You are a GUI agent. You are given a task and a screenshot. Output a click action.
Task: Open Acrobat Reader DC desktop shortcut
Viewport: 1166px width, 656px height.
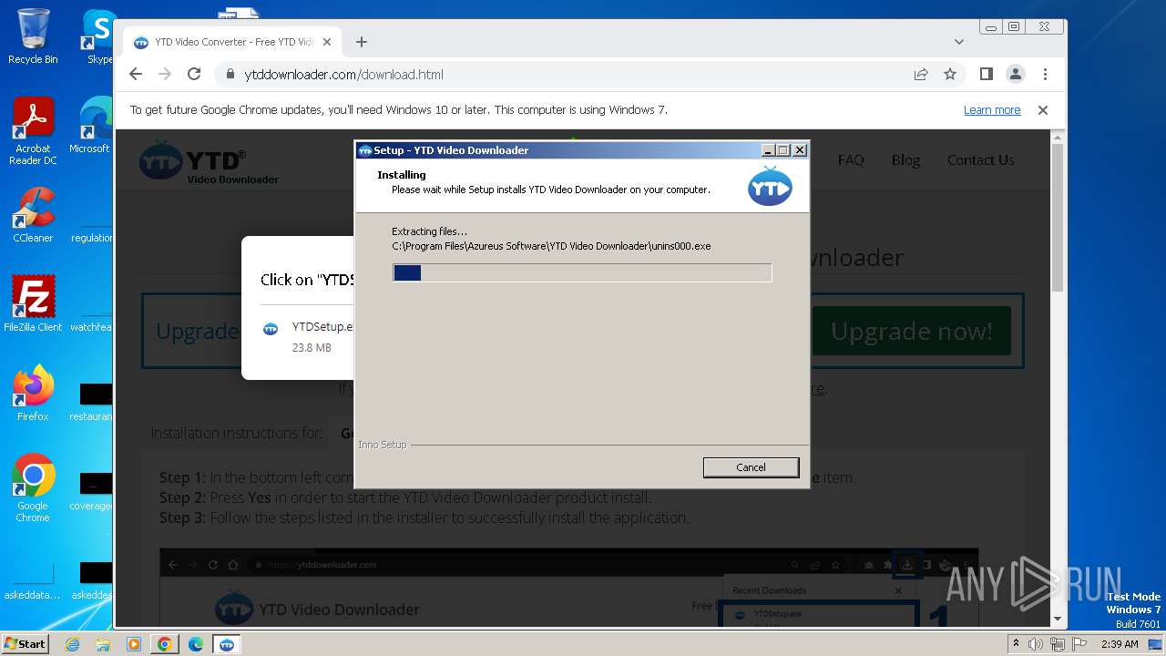[33, 131]
